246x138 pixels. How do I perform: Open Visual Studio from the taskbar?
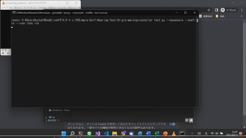click(x=98, y=133)
